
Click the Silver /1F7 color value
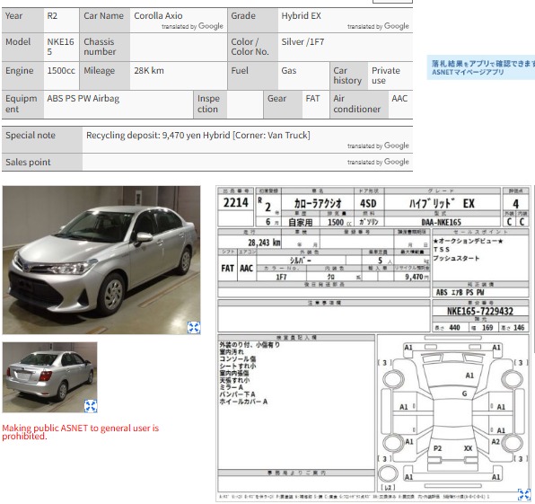(303, 42)
